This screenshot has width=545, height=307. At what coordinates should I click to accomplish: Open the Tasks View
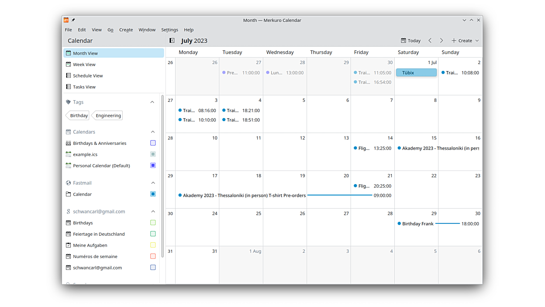click(x=84, y=87)
